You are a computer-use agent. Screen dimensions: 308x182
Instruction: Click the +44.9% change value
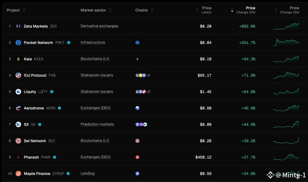point(248,124)
